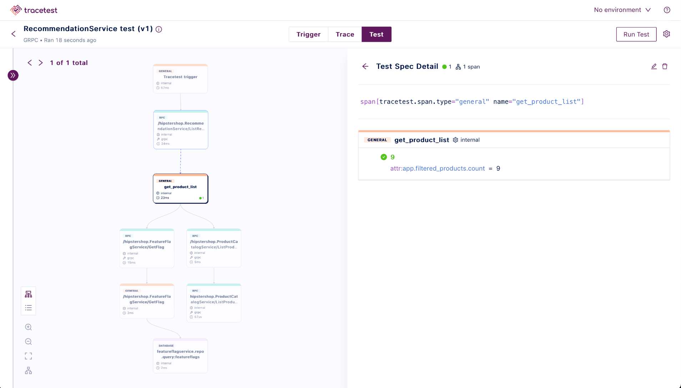Open test settings gear icon
The width and height of the screenshot is (681, 388).
(x=666, y=34)
